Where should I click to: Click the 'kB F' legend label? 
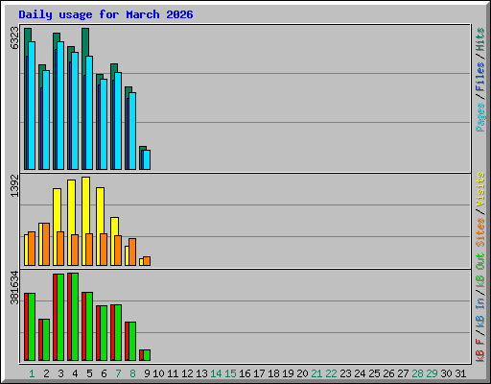[x=479, y=349]
